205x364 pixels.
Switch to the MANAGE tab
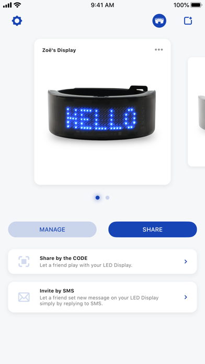[52, 230]
